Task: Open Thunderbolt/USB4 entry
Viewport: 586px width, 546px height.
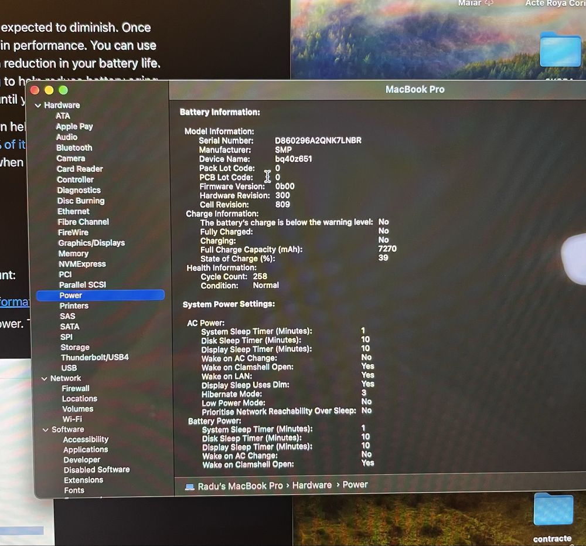Action: tap(95, 358)
